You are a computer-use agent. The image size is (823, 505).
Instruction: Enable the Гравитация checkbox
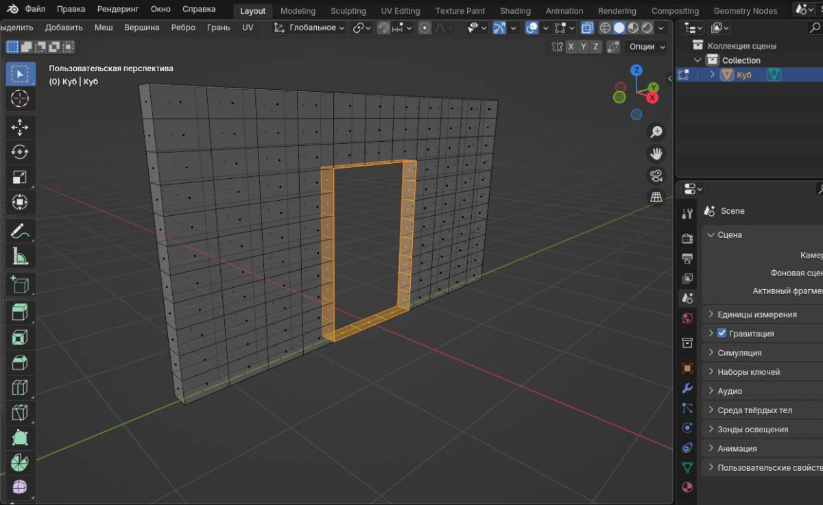[x=721, y=333]
